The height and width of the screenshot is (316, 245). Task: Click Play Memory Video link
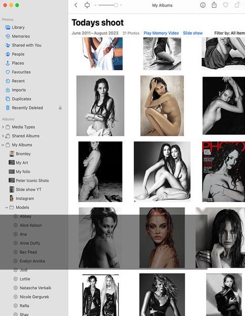pos(161,33)
